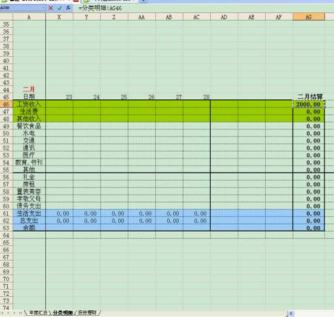The height and width of the screenshot is (317, 334).
Task: Go to last sheet navigation arrow
Action: 21,313
